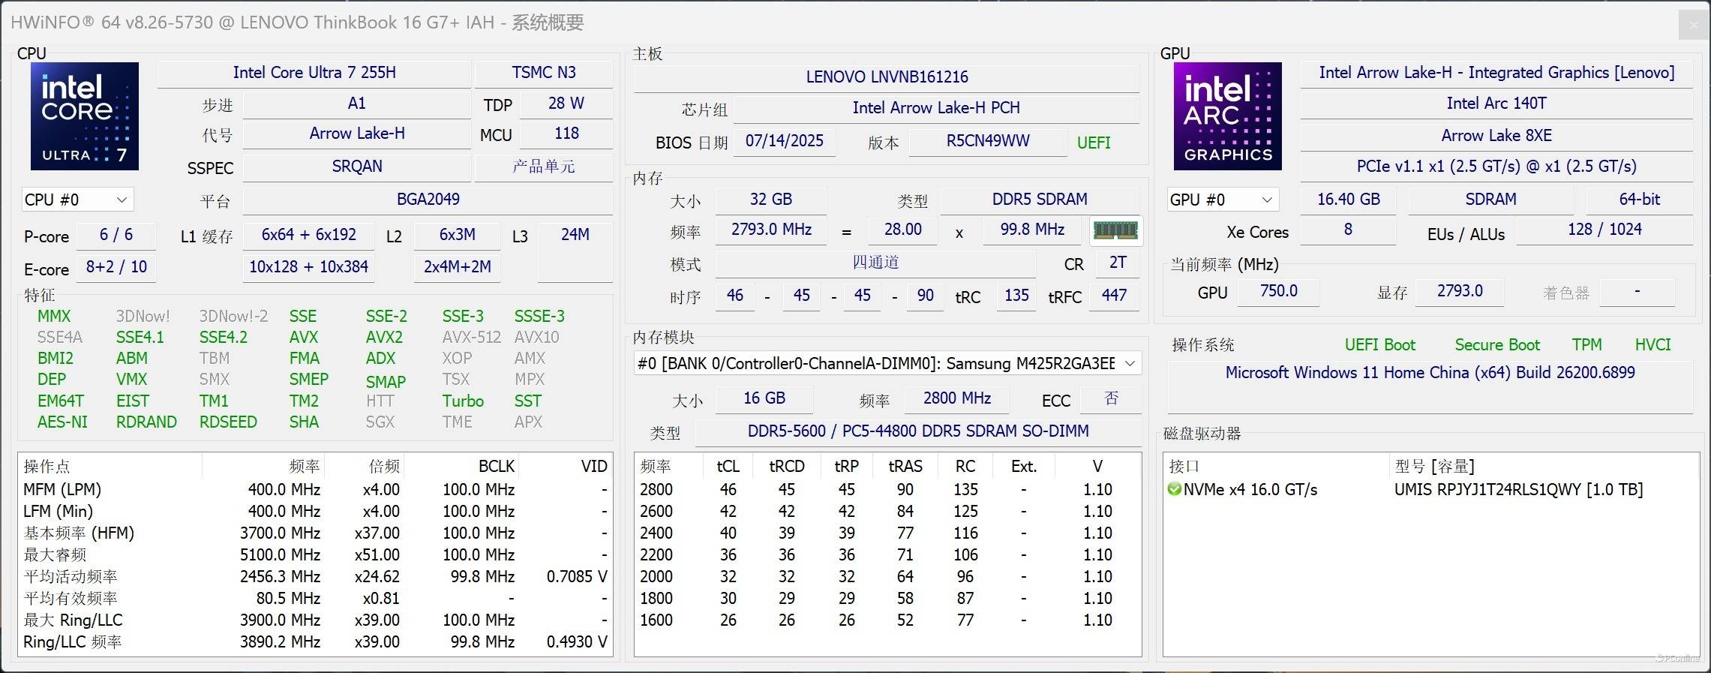This screenshot has height=673, width=1711.
Task: Open the GPU #0 selector dropdown
Action: point(1222,200)
